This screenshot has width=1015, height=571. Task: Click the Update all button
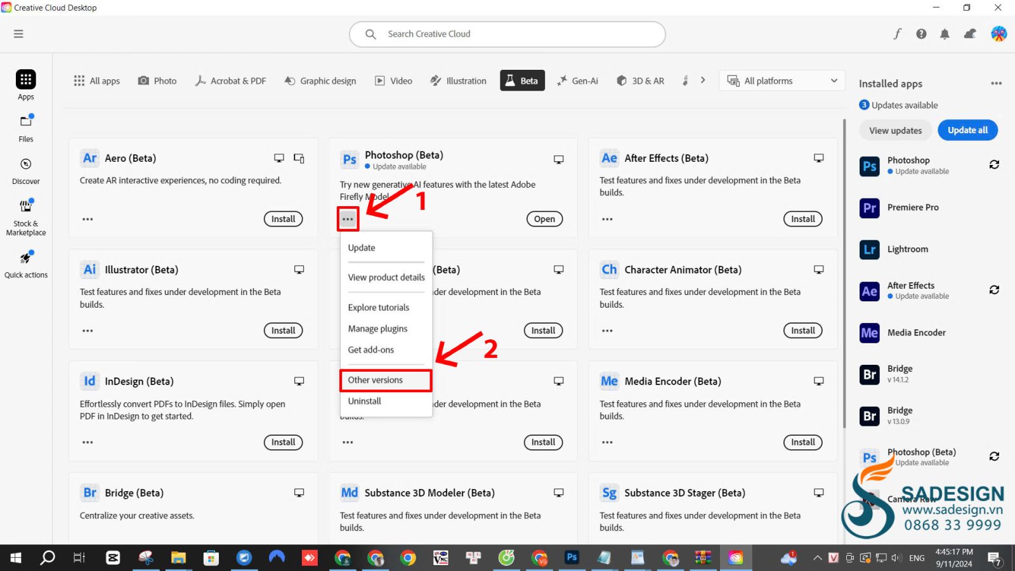(967, 130)
